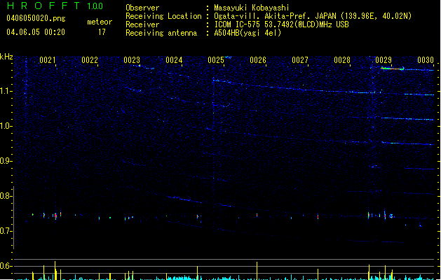Click the 0.6 kHz axis label

click(x=6, y=266)
